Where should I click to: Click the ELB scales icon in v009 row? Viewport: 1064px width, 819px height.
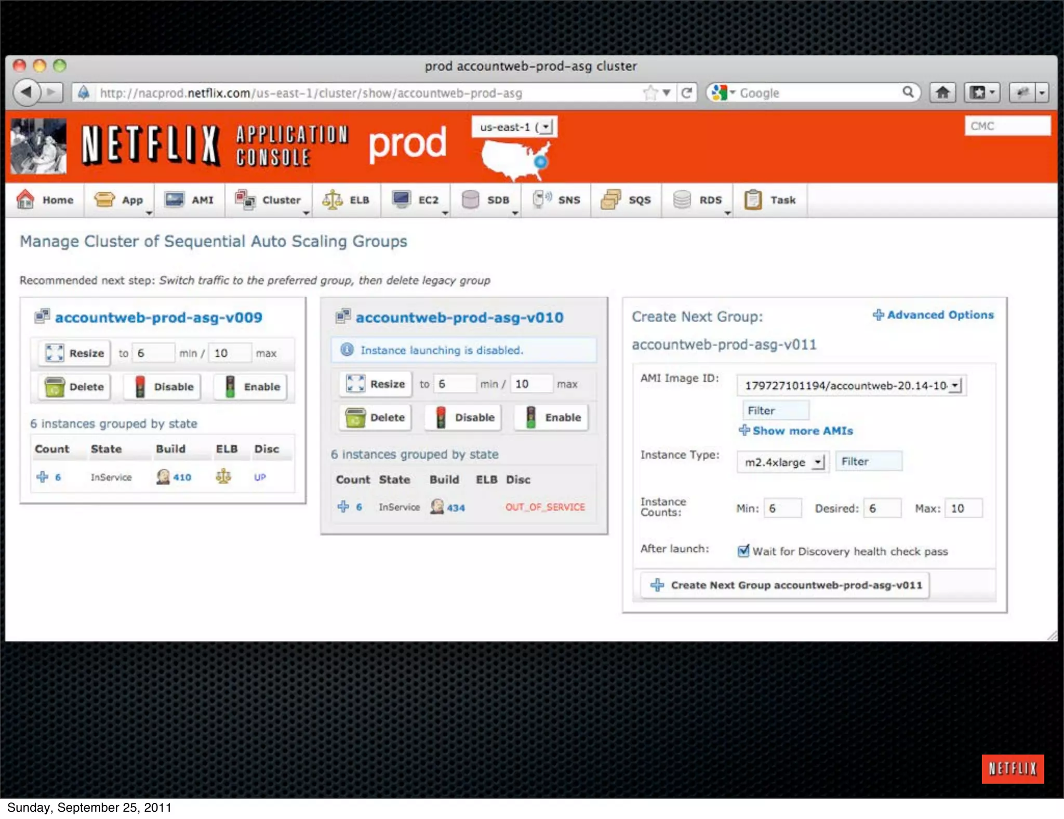click(x=223, y=476)
